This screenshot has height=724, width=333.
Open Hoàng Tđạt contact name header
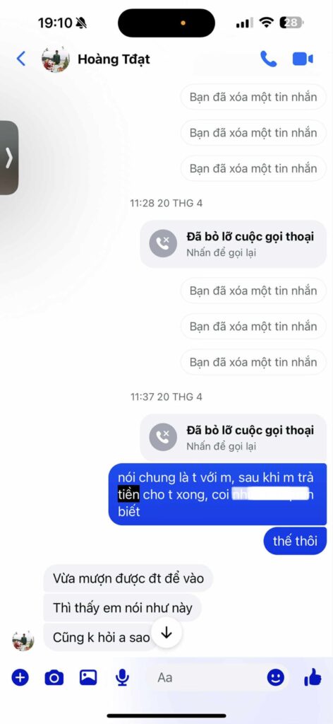pos(114,59)
